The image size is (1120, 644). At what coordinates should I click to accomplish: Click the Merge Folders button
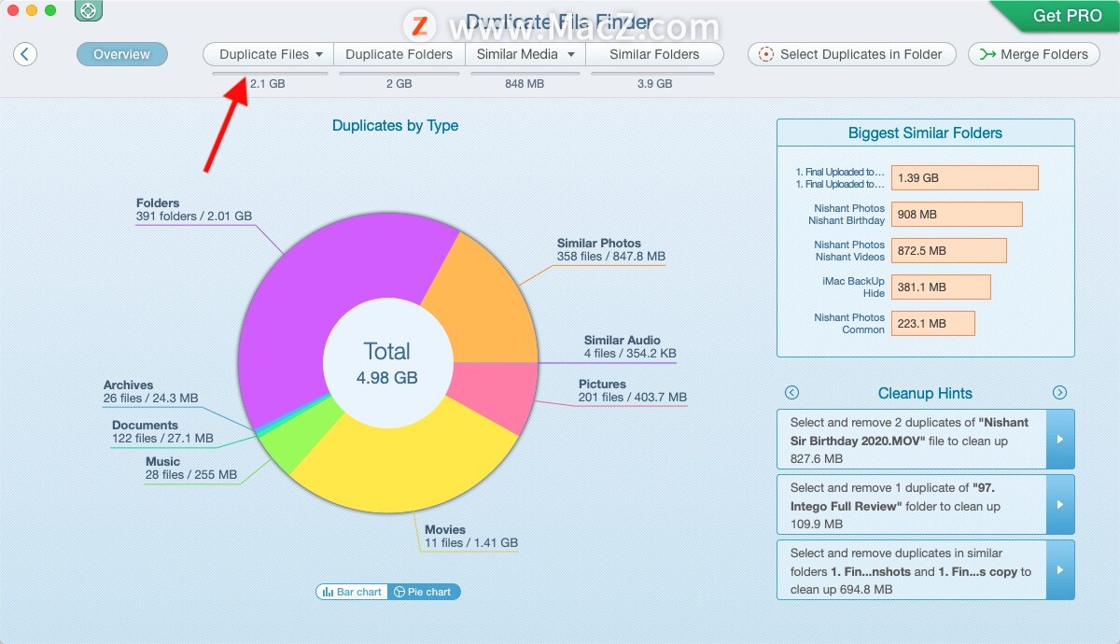click(x=1034, y=54)
